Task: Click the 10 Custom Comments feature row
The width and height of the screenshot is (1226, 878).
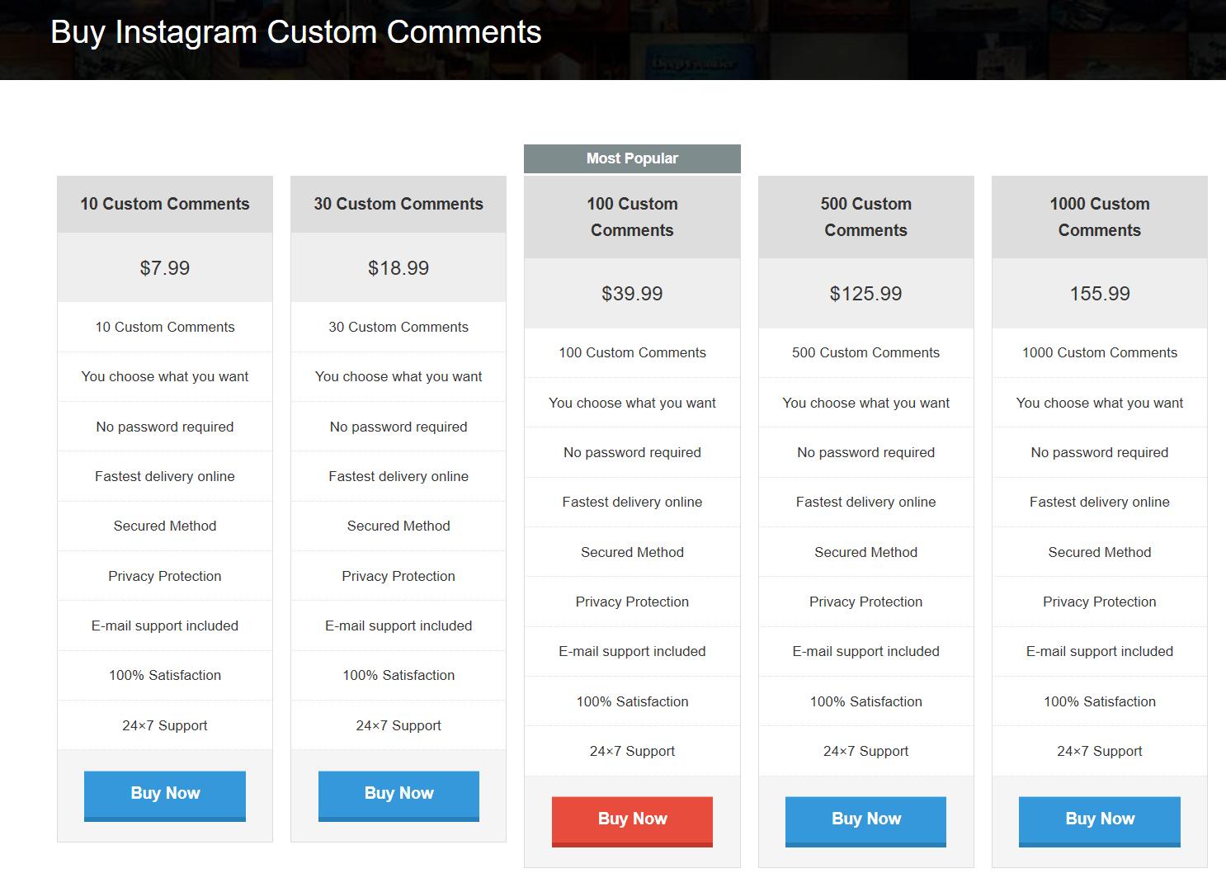Action: click(165, 327)
